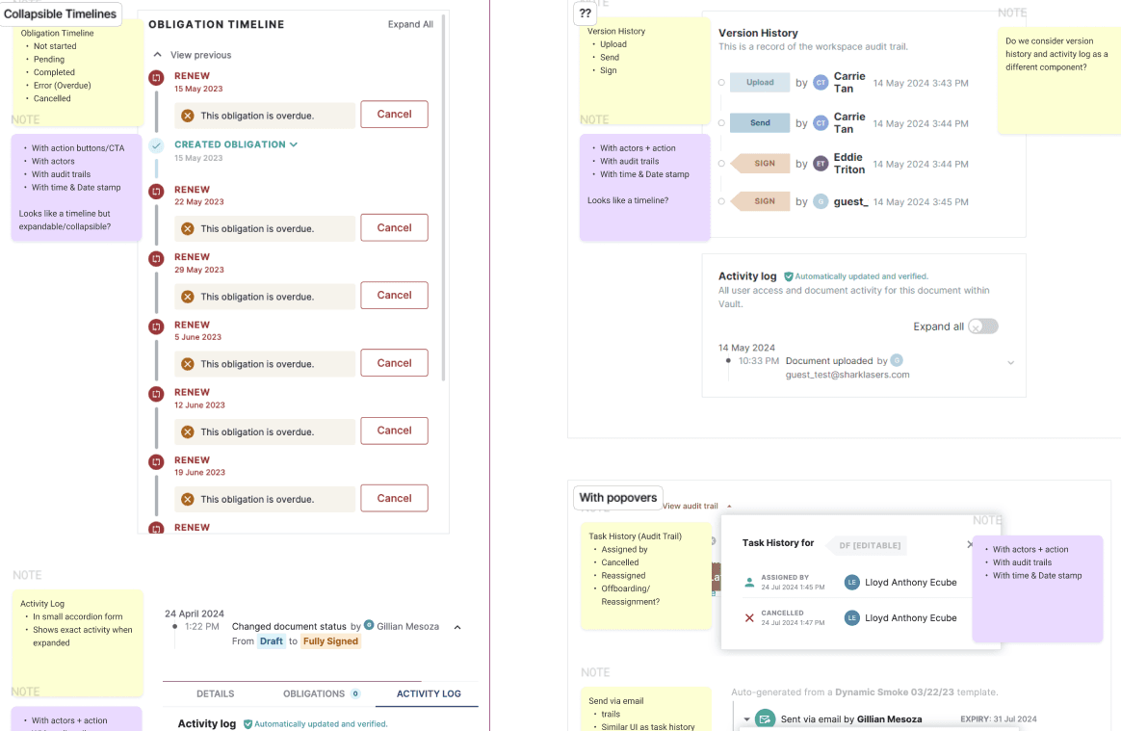Expand the Created Obligation dropdown arrow
This screenshot has width=1121, height=731.
(x=293, y=144)
